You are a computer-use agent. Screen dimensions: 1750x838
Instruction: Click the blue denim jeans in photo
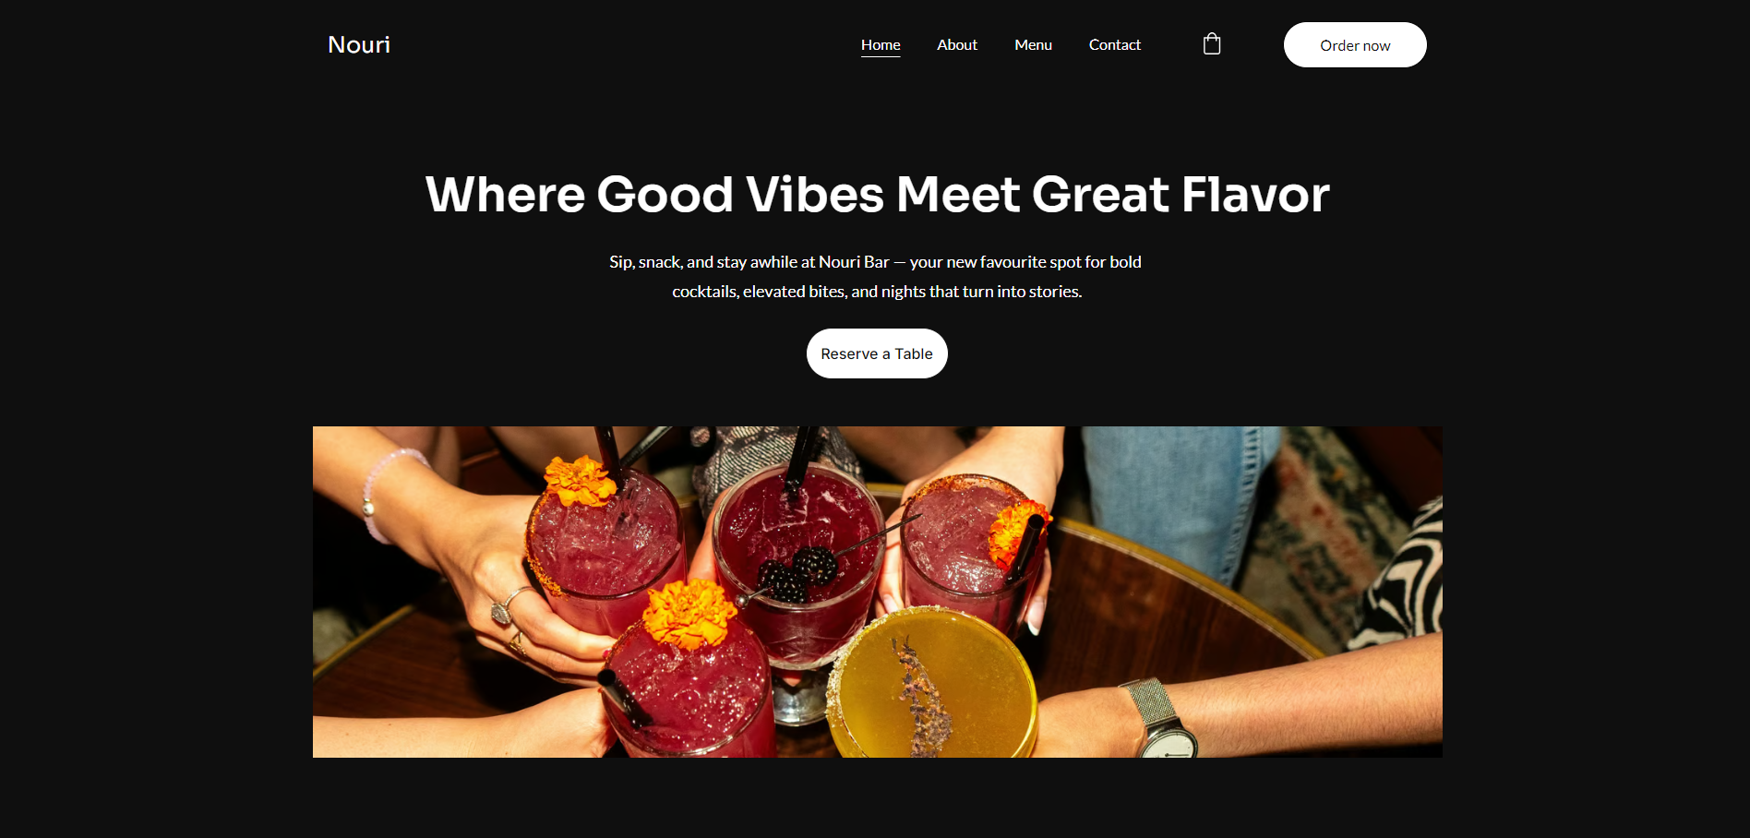click(x=1177, y=498)
